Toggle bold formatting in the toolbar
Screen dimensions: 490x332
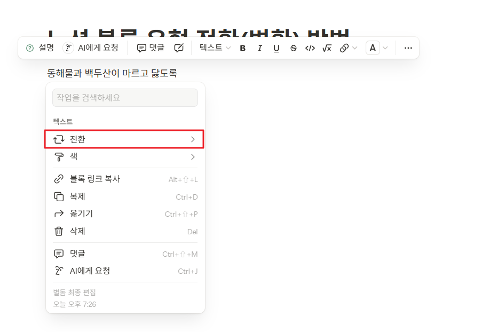click(x=243, y=48)
